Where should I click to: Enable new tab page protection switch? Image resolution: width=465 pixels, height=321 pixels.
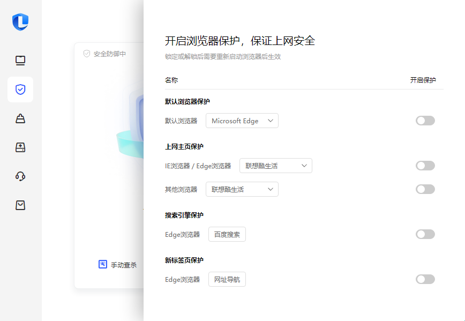pos(425,279)
